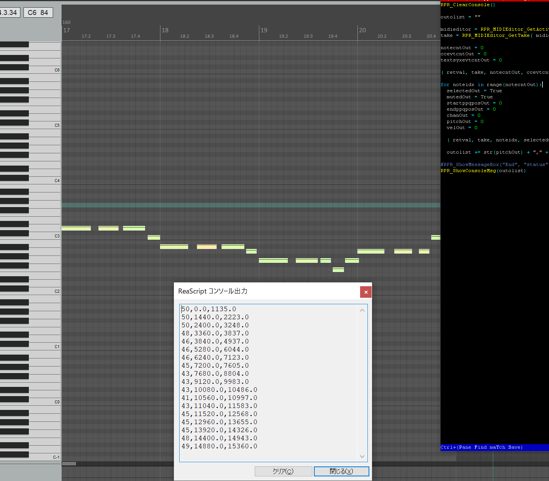Click the C1 piano key
This screenshot has width=549, height=481.
pyautogui.click(x=45, y=347)
